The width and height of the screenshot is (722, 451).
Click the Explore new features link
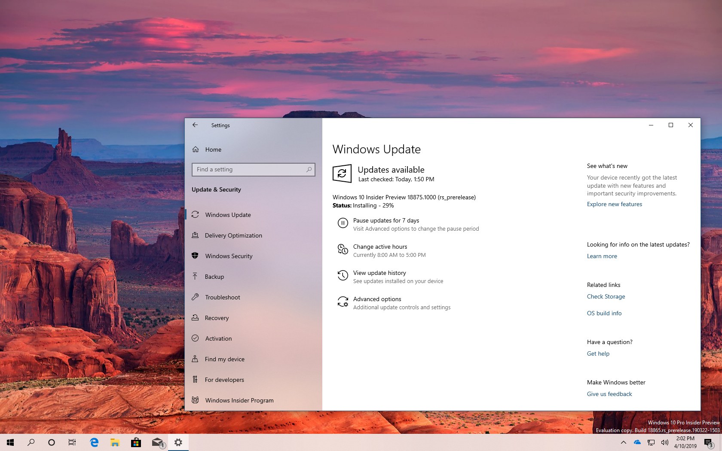click(x=614, y=204)
